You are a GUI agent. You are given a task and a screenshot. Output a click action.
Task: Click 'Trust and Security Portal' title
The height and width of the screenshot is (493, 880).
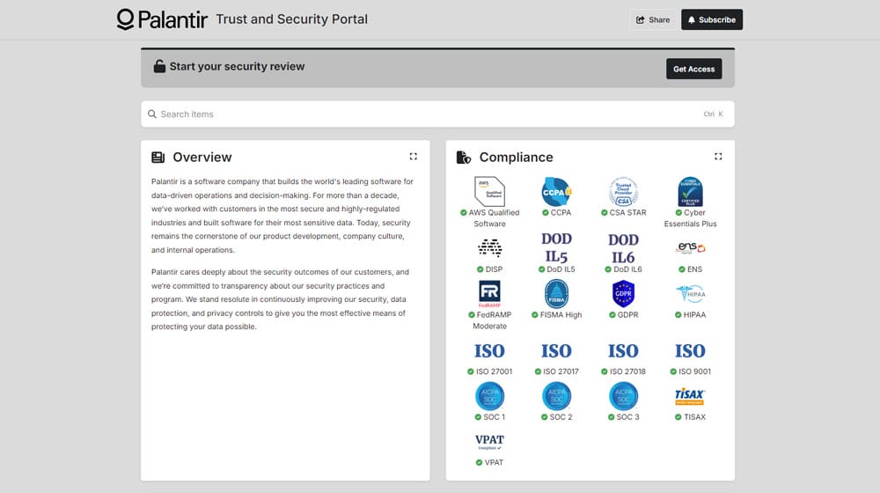pyautogui.click(x=291, y=19)
